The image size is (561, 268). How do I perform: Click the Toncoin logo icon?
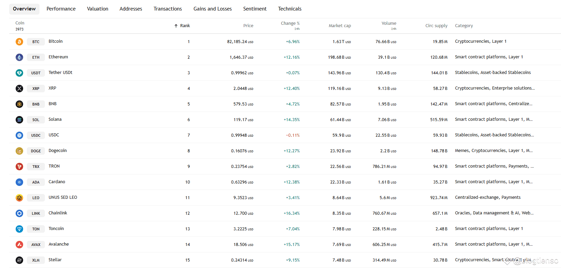19,229
